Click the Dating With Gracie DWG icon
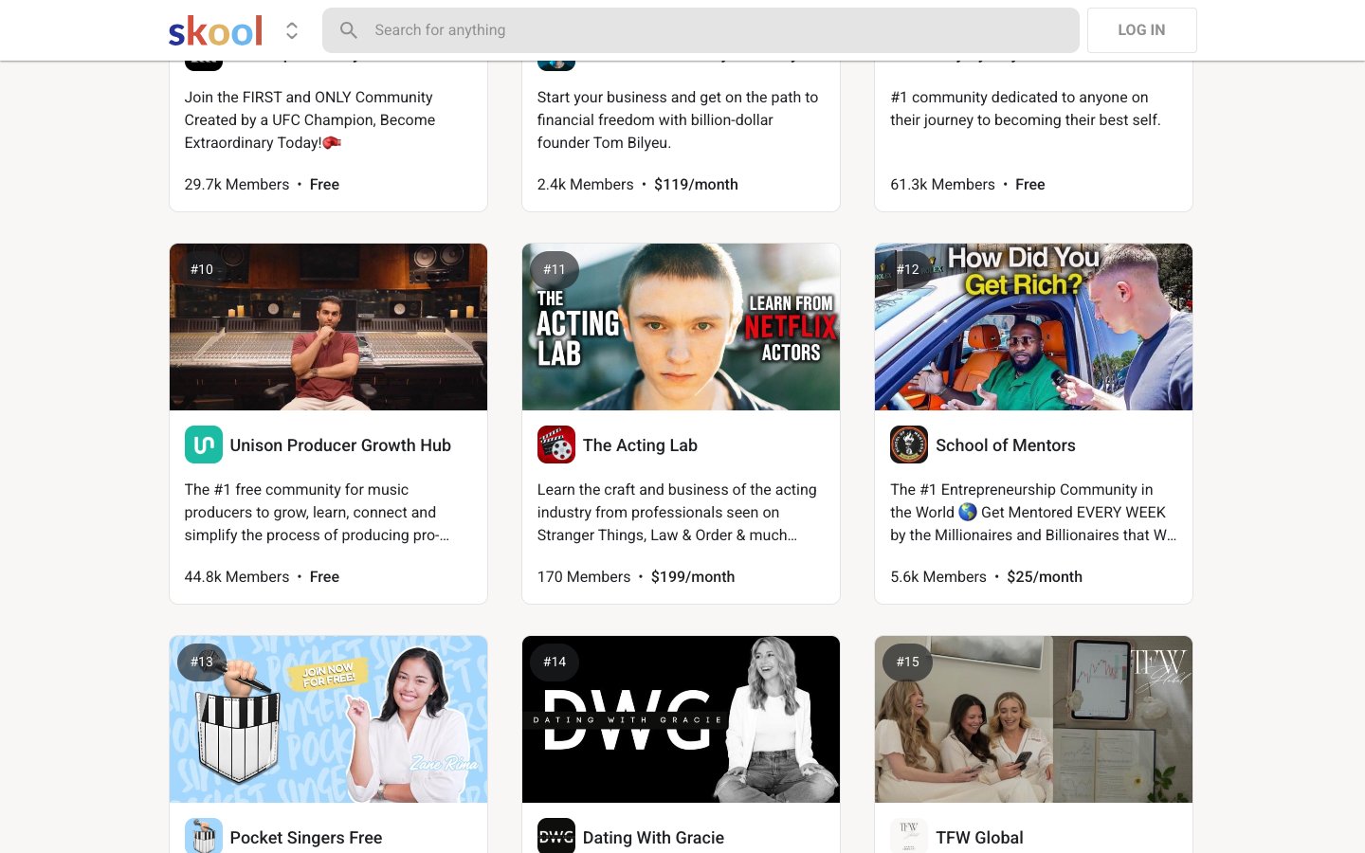 pyautogui.click(x=555, y=836)
